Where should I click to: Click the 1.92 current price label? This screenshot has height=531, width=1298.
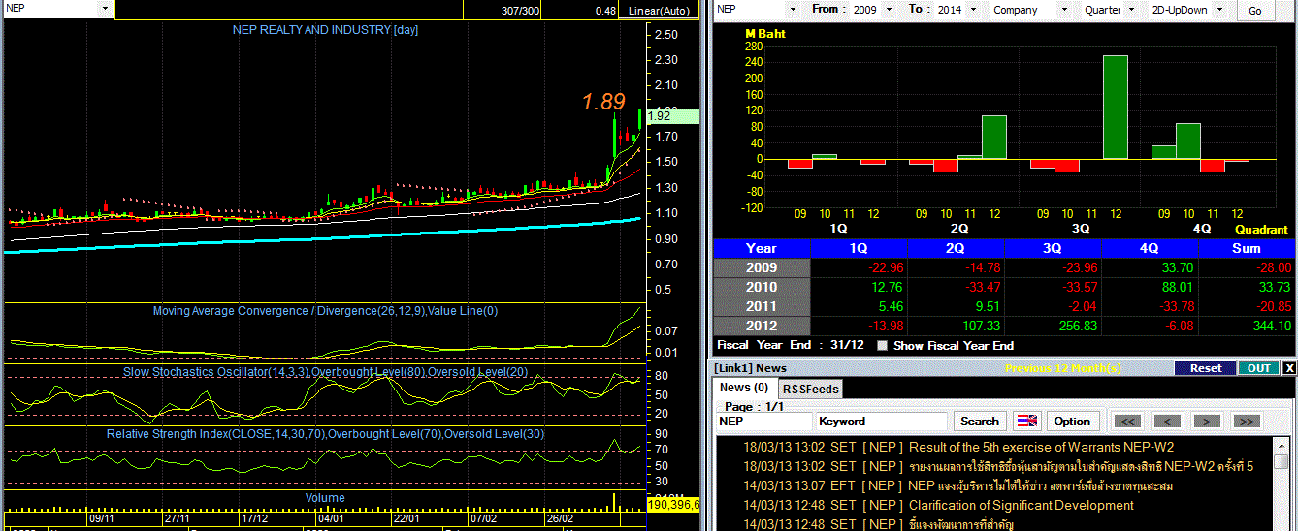click(x=671, y=115)
